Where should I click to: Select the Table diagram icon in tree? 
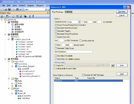pyautogui.click(x=13, y=37)
